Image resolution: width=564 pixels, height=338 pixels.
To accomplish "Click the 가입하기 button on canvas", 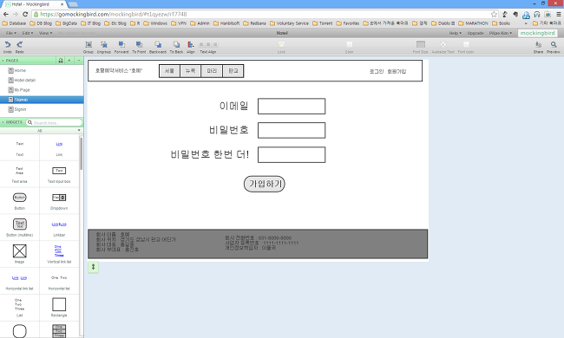I will 265,184.
